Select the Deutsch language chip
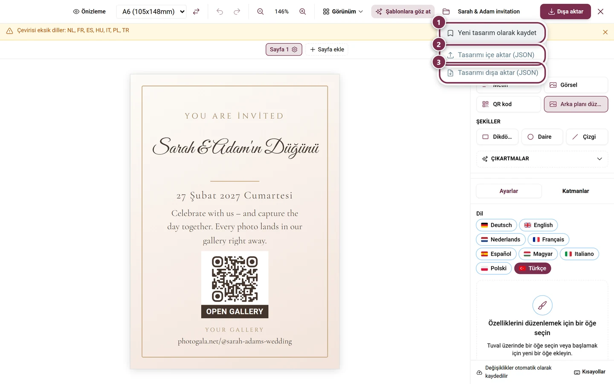The height and width of the screenshot is (384, 614). click(x=496, y=225)
